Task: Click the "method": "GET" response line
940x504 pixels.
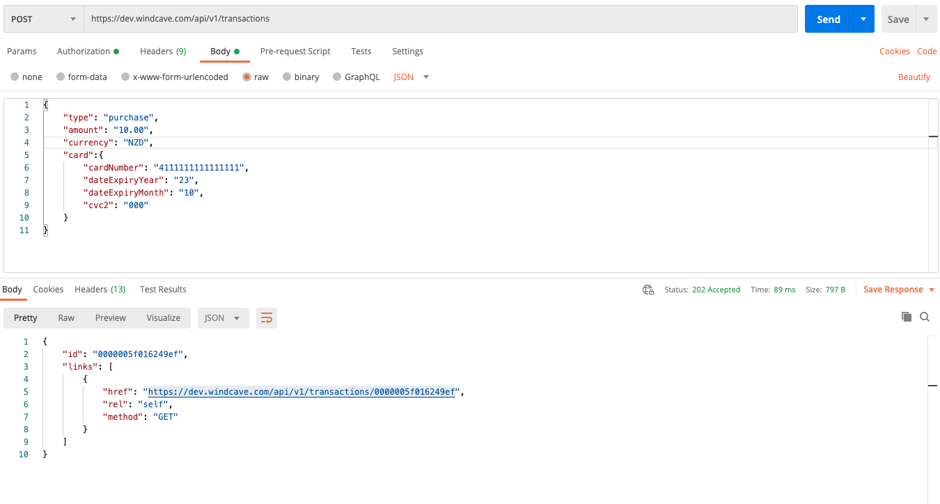Action: click(x=140, y=417)
